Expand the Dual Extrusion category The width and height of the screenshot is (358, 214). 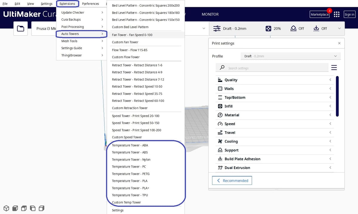(274, 168)
